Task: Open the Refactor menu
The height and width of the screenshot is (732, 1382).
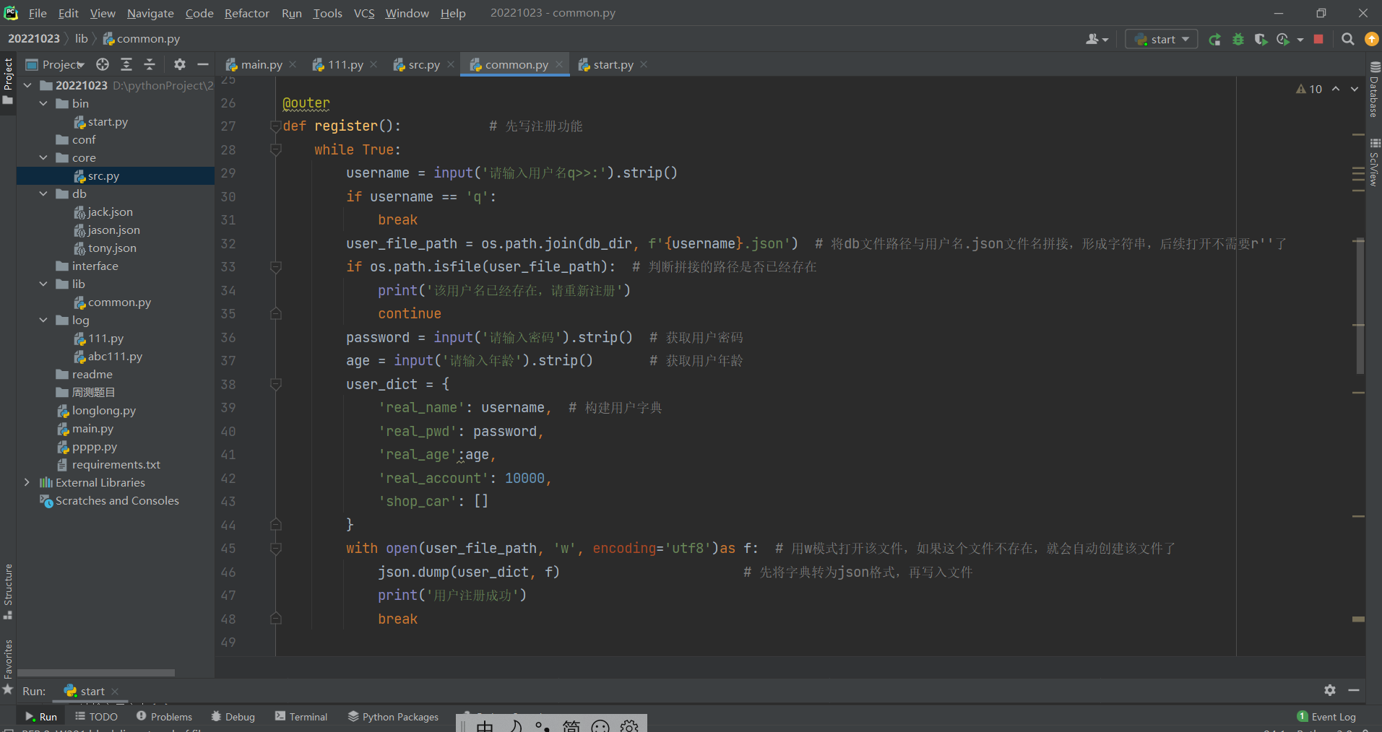Action: click(x=246, y=13)
